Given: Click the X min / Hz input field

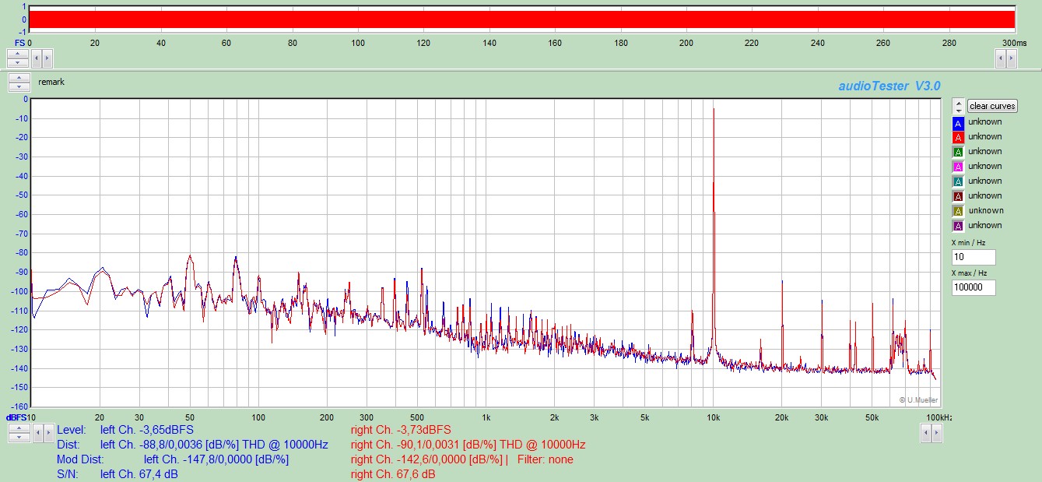Looking at the screenshot, I should pyautogui.click(x=973, y=258).
